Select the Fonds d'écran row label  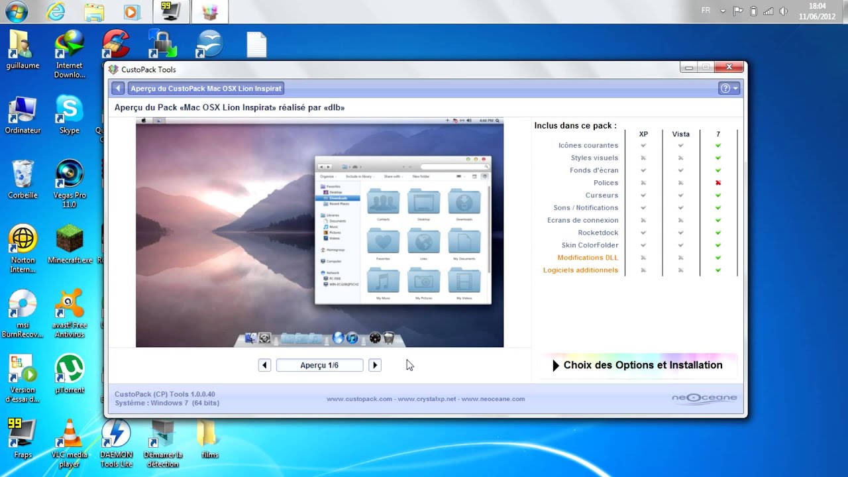pos(594,170)
